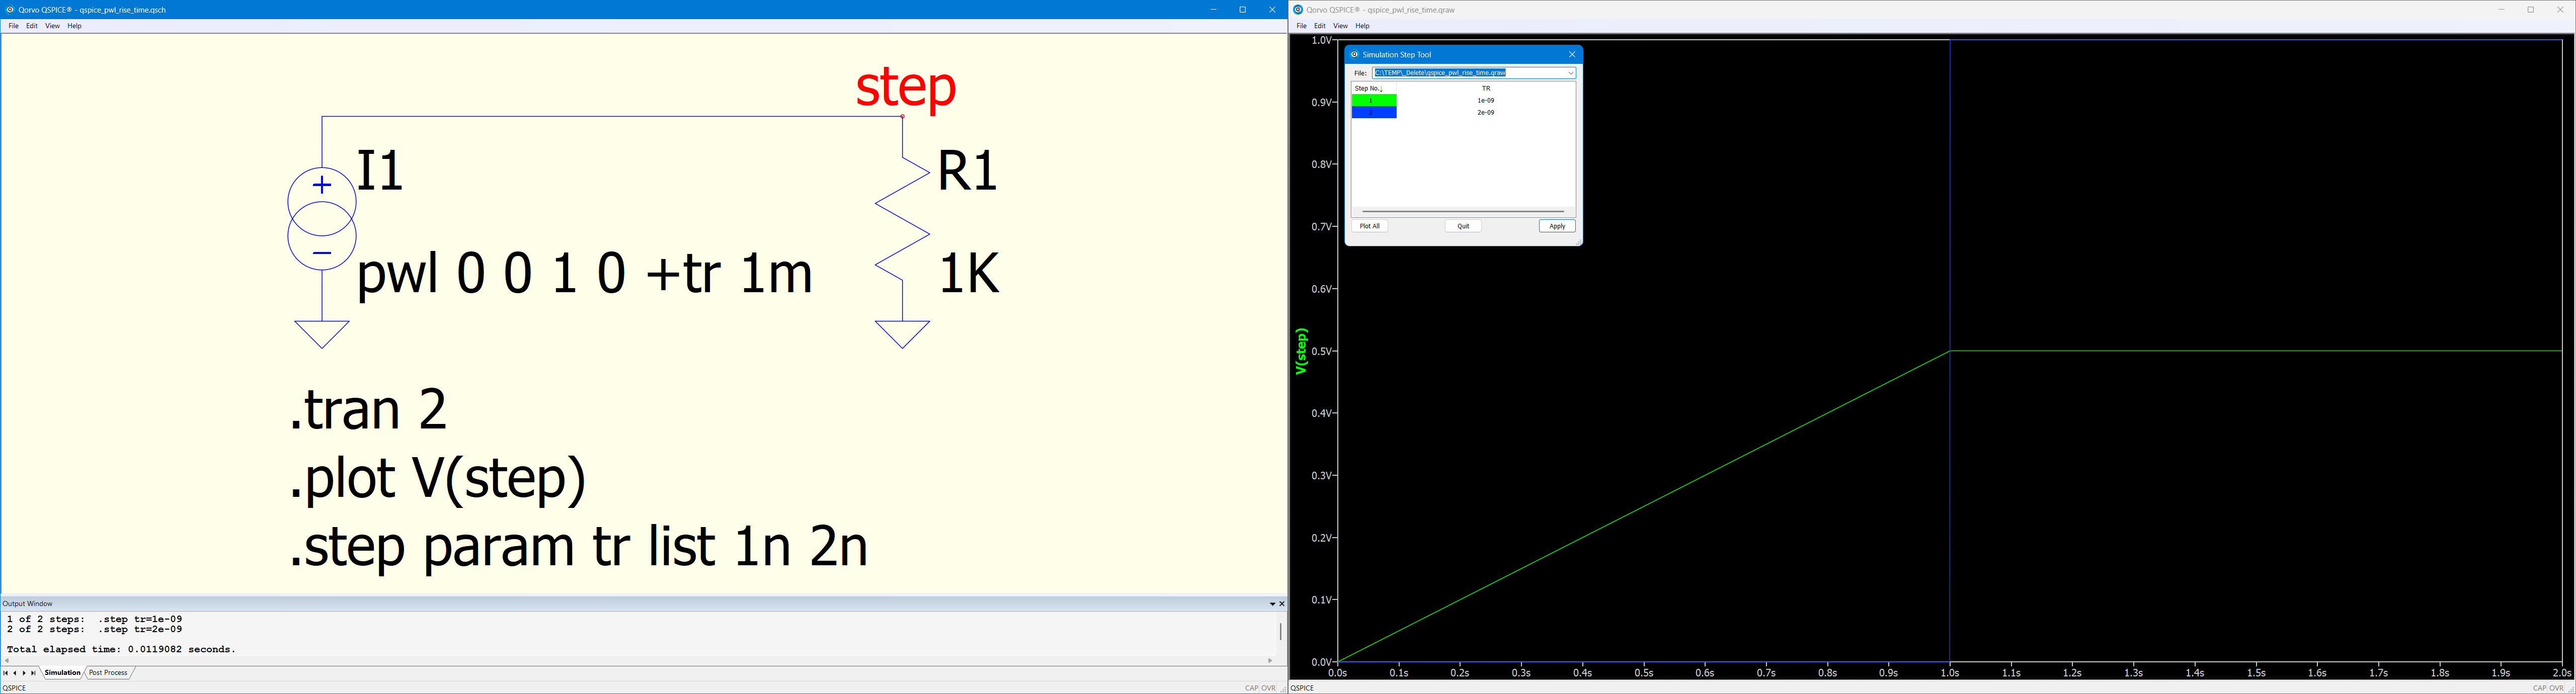This screenshot has height=694, width=2576.
Task: Click the '.step param tr list 1n 2n' directive
Action: pos(579,548)
